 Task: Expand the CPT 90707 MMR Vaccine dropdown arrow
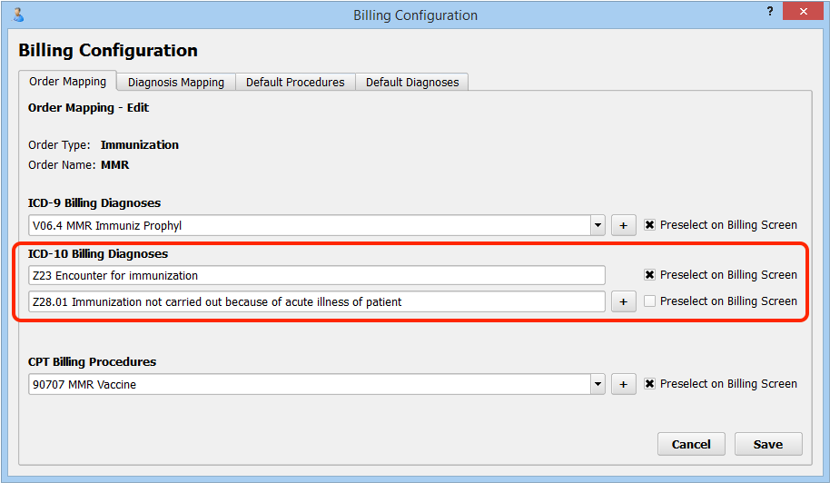pos(598,384)
